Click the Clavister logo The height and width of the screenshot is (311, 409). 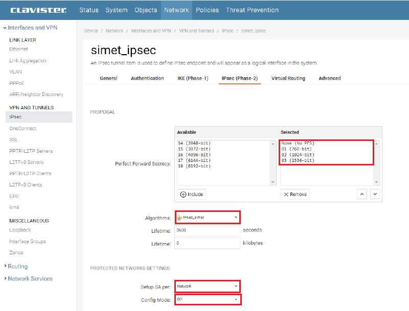tap(38, 10)
